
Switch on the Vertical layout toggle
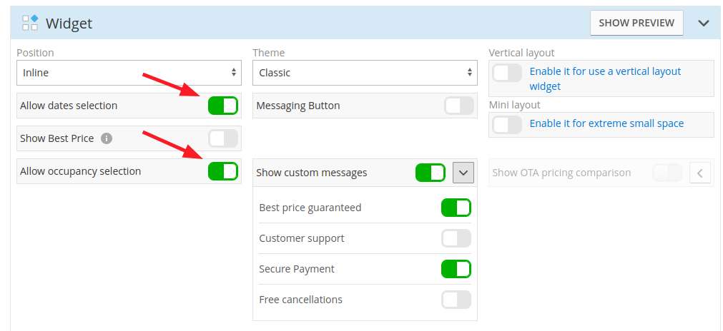[x=507, y=73]
